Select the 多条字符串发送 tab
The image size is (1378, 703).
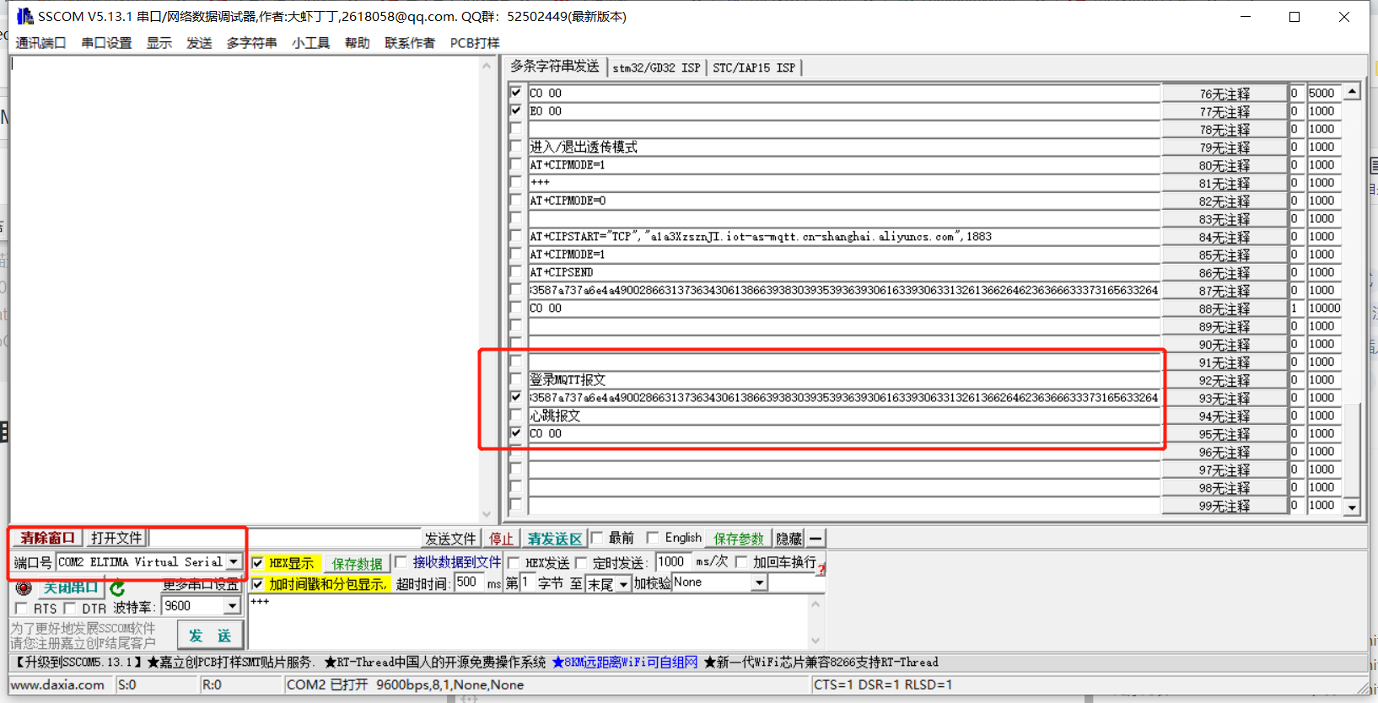(555, 67)
